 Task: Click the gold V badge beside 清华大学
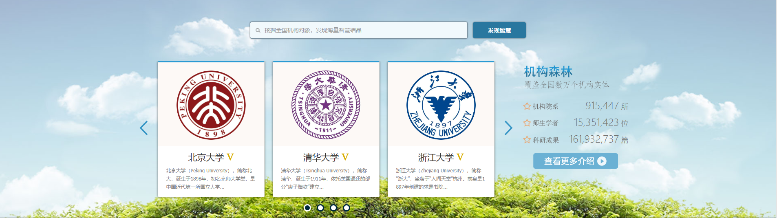tap(345, 157)
